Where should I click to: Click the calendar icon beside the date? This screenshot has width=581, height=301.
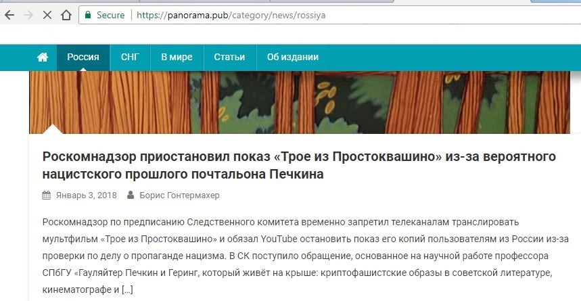point(46,195)
